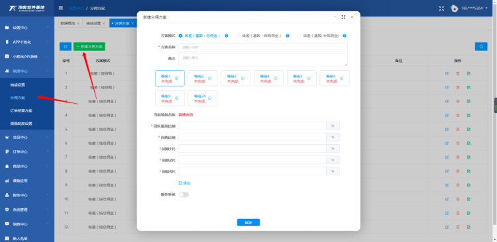This screenshot has width=497, height=242.
Task: Click the 方案名称 input field
Action: pos(263,47)
